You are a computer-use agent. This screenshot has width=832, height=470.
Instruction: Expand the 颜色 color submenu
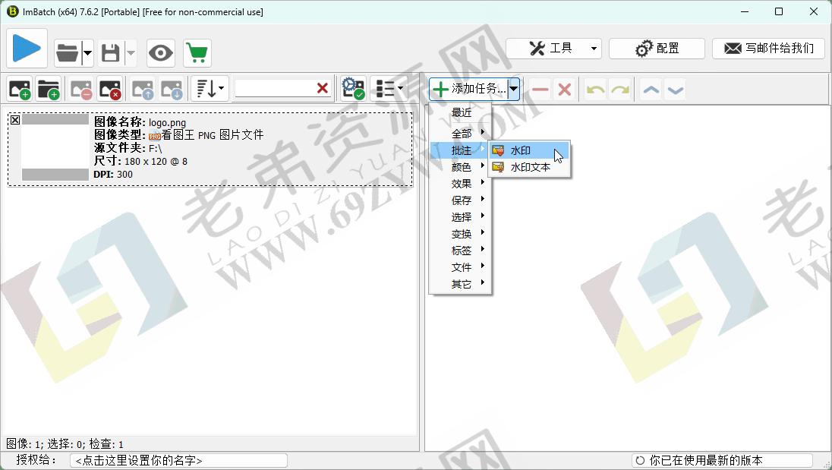[461, 166]
